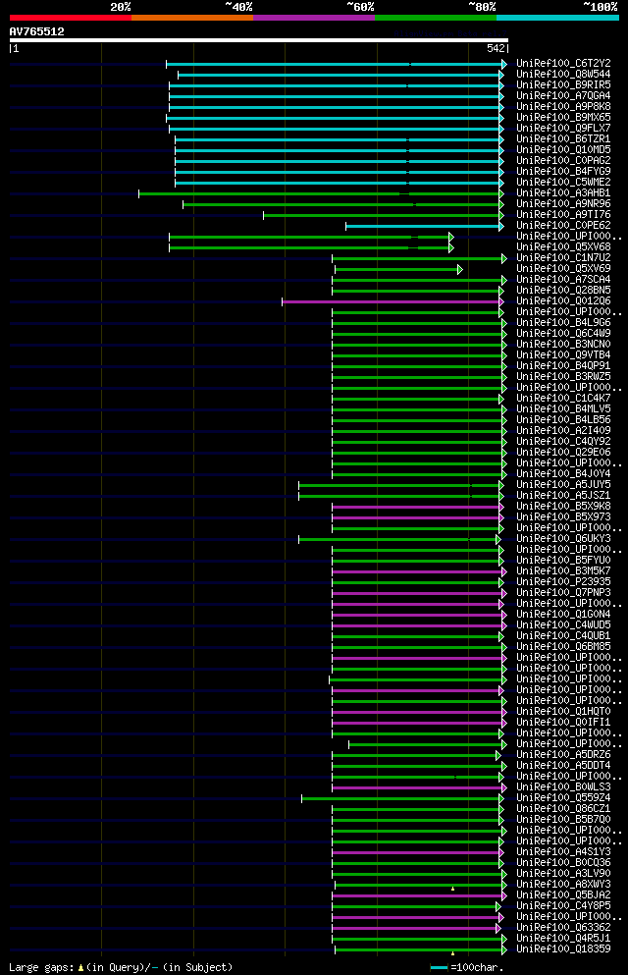Viewport: 628px width, 975px height.
Task: Click the short green bar of UniRef100_Q5XV69
Action: 398,269
